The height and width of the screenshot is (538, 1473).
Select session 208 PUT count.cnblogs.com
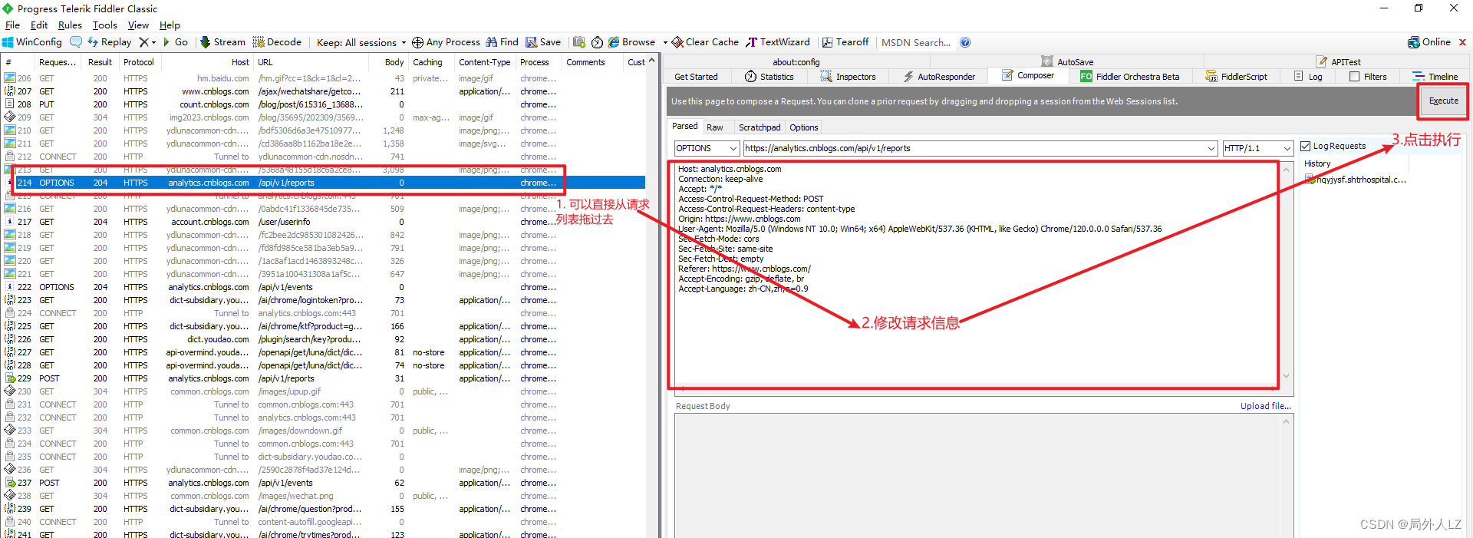click(323, 104)
